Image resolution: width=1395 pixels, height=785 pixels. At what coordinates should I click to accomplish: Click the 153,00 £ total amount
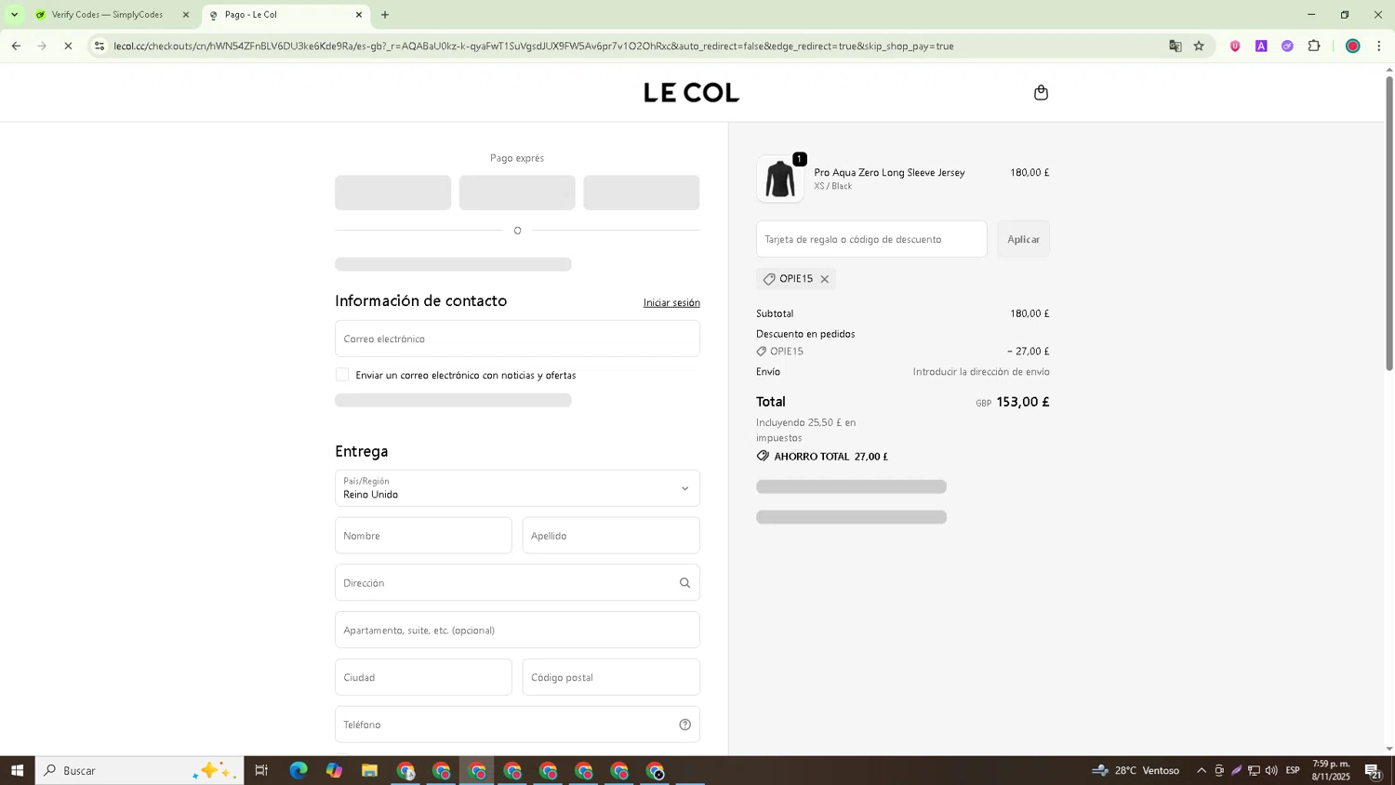[1022, 402]
